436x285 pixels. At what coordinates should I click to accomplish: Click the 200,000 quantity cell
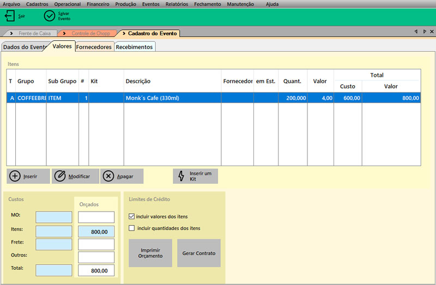click(x=293, y=98)
